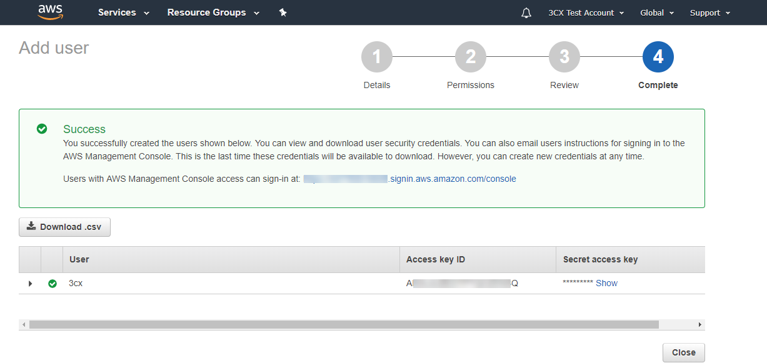Show the secret access key
767x363 pixels.
pos(606,283)
